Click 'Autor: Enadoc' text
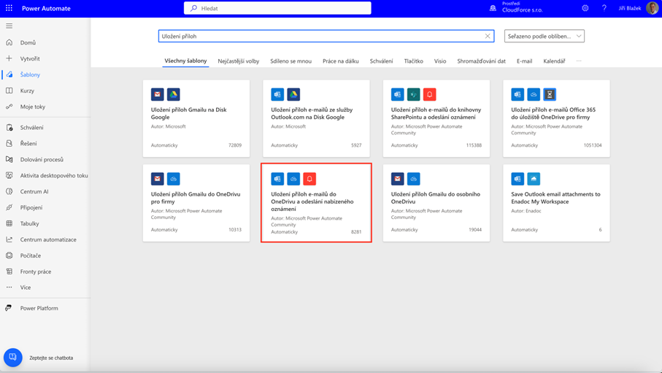The height and width of the screenshot is (373, 662). coord(526,211)
